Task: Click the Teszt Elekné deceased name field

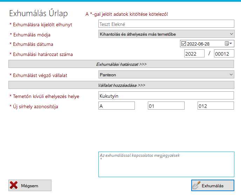Action: pos(166,24)
